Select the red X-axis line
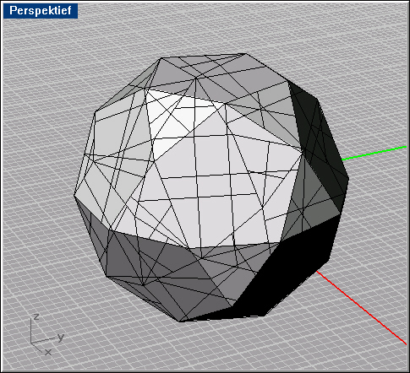This screenshot has width=410, height=373. (362, 307)
